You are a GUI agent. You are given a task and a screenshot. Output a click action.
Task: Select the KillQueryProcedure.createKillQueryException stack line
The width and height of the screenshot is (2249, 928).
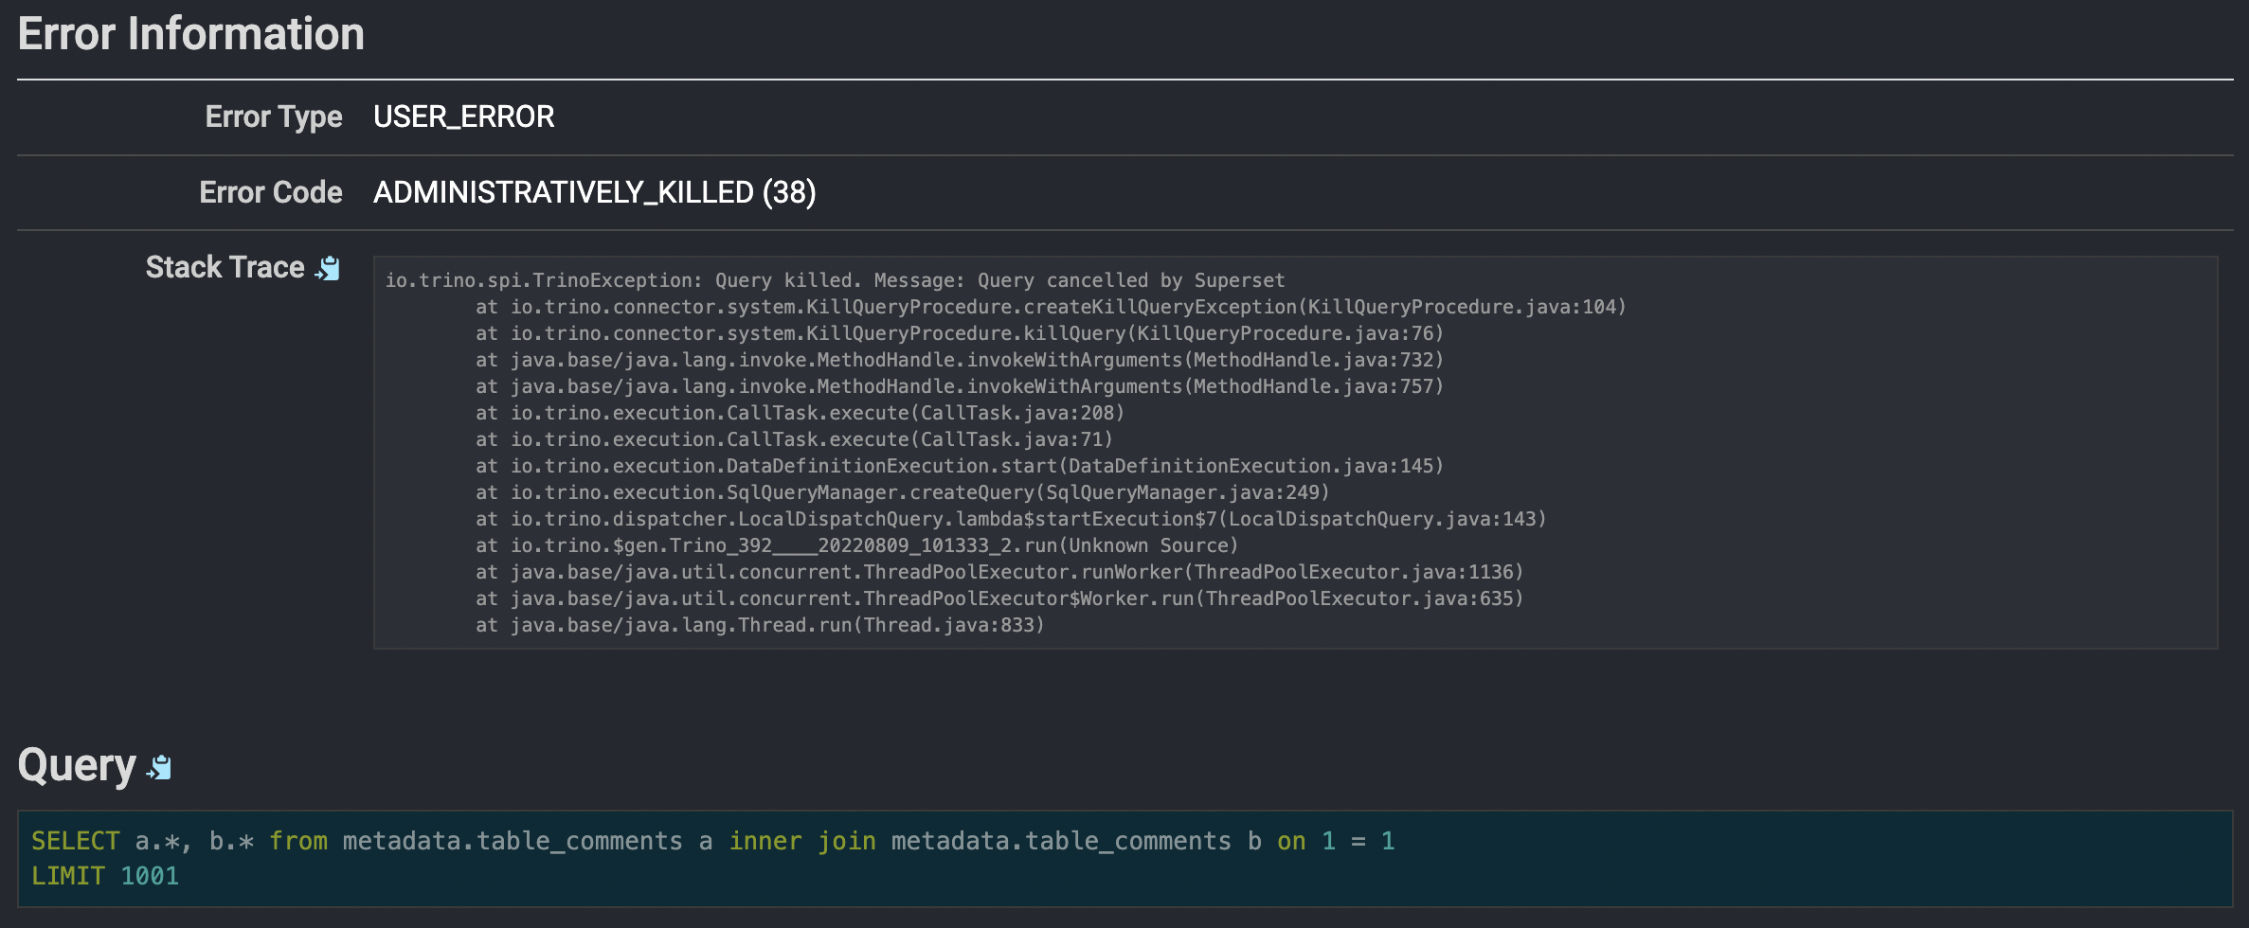coord(1050,307)
